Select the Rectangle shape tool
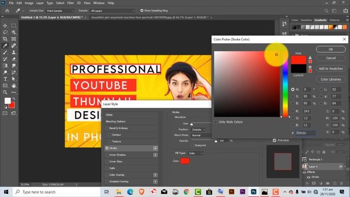This screenshot has width=350, height=197. [x=5, y=86]
